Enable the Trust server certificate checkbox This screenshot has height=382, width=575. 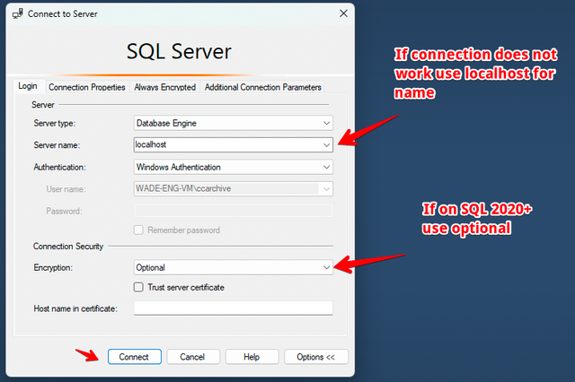(138, 287)
